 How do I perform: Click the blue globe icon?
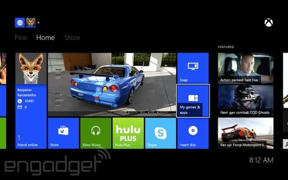pyautogui.click(x=20, y=23)
